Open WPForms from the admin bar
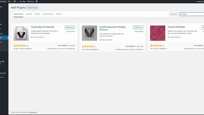204x115 pixels. pyautogui.click(x=30, y=1)
